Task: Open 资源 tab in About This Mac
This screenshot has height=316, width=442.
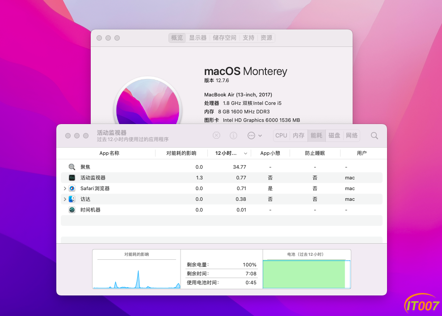Action: 266,38
